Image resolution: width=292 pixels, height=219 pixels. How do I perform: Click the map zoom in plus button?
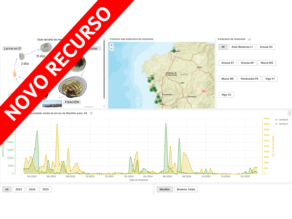(111, 45)
